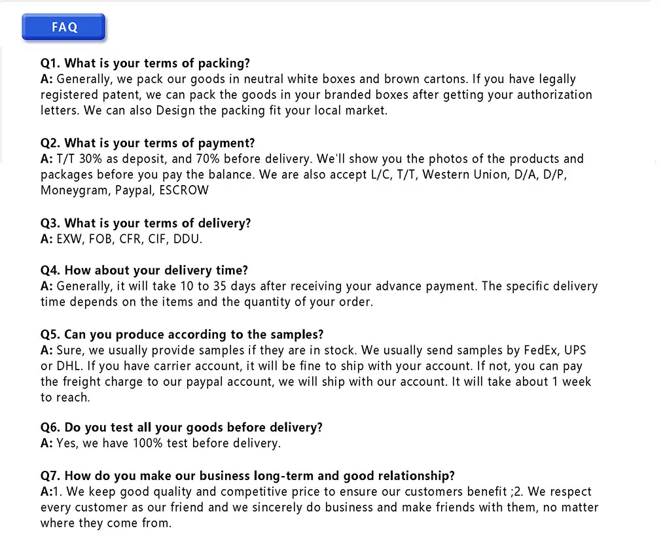Select the Q2 terms of payment heading
The height and width of the screenshot is (552, 665).
click(x=147, y=143)
